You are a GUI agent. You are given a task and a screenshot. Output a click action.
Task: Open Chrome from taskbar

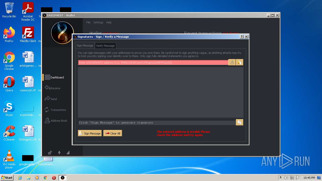pos(46,178)
